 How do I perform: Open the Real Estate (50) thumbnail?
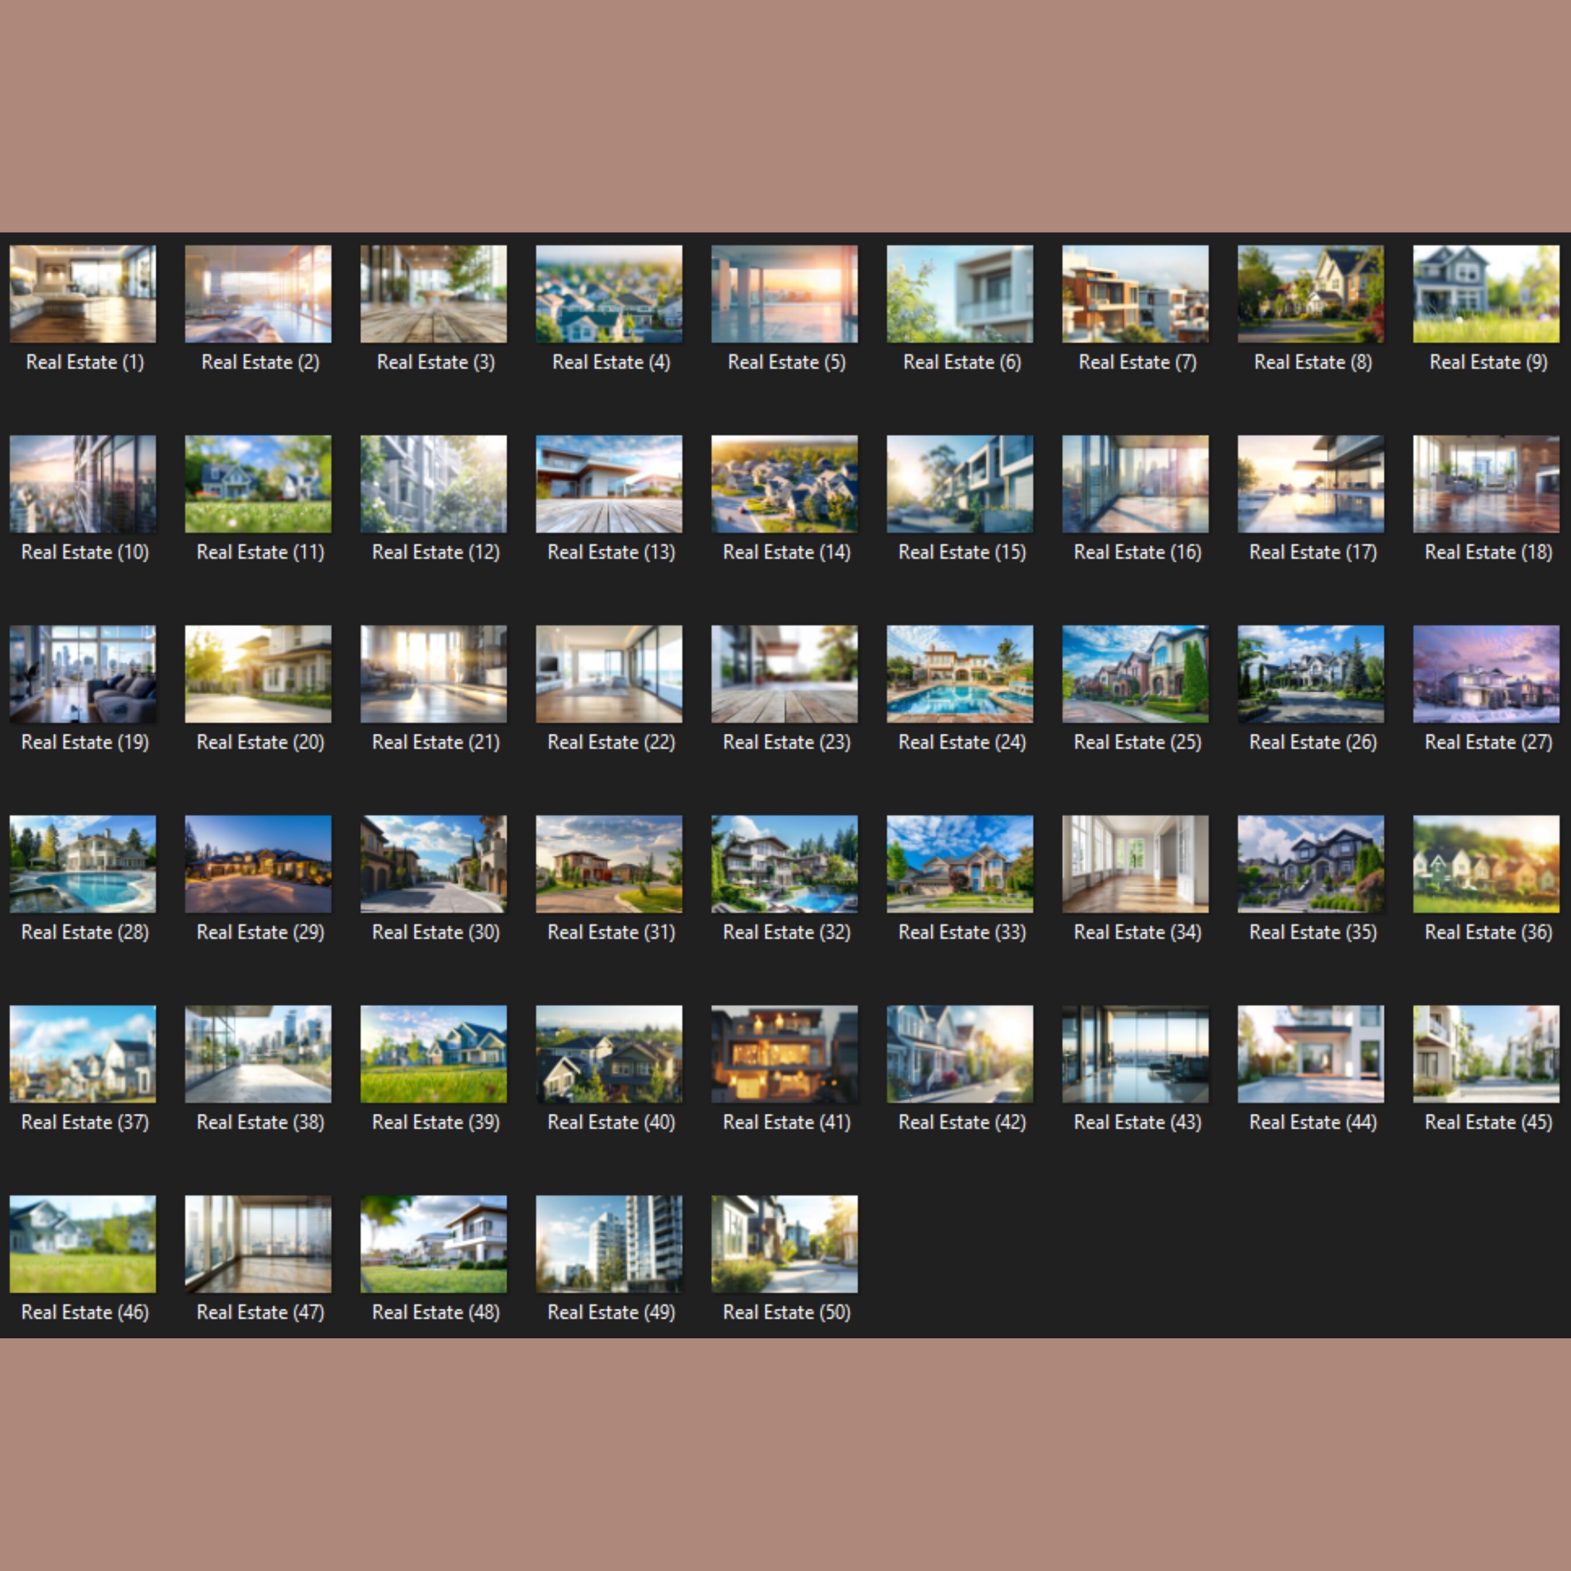(x=785, y=1244)
